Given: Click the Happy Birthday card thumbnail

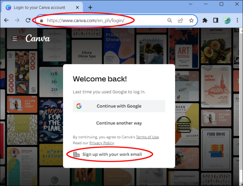Looking at the screenshot, I should [x=51, y=155].
